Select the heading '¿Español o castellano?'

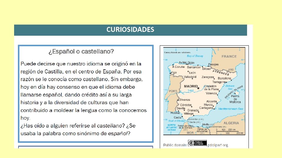81,51
